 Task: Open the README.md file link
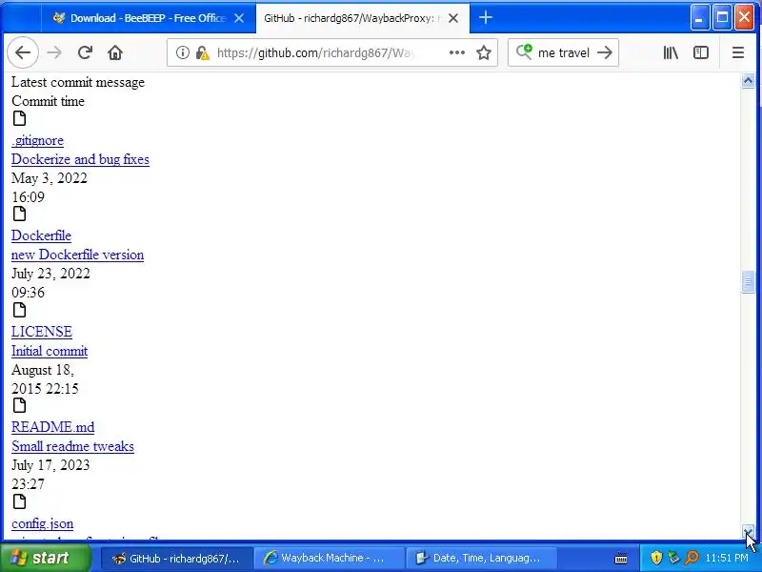[53, 427]
